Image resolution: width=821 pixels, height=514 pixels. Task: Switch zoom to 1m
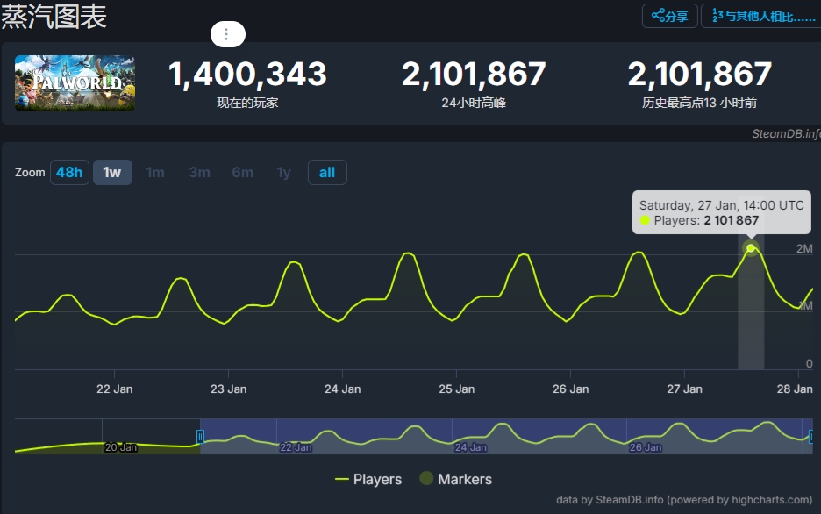155,172
